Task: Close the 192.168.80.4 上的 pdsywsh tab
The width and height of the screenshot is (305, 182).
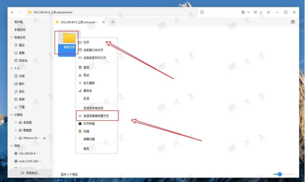Action: [103, 22]
